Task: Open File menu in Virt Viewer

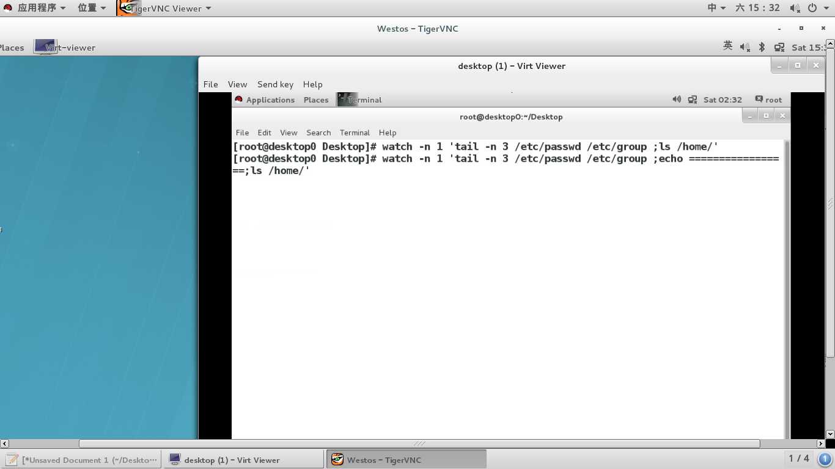Action: click(210, 84)
